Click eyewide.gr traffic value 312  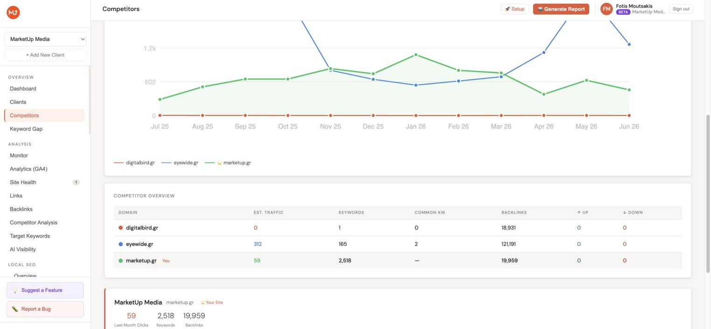tap(258, 244)
